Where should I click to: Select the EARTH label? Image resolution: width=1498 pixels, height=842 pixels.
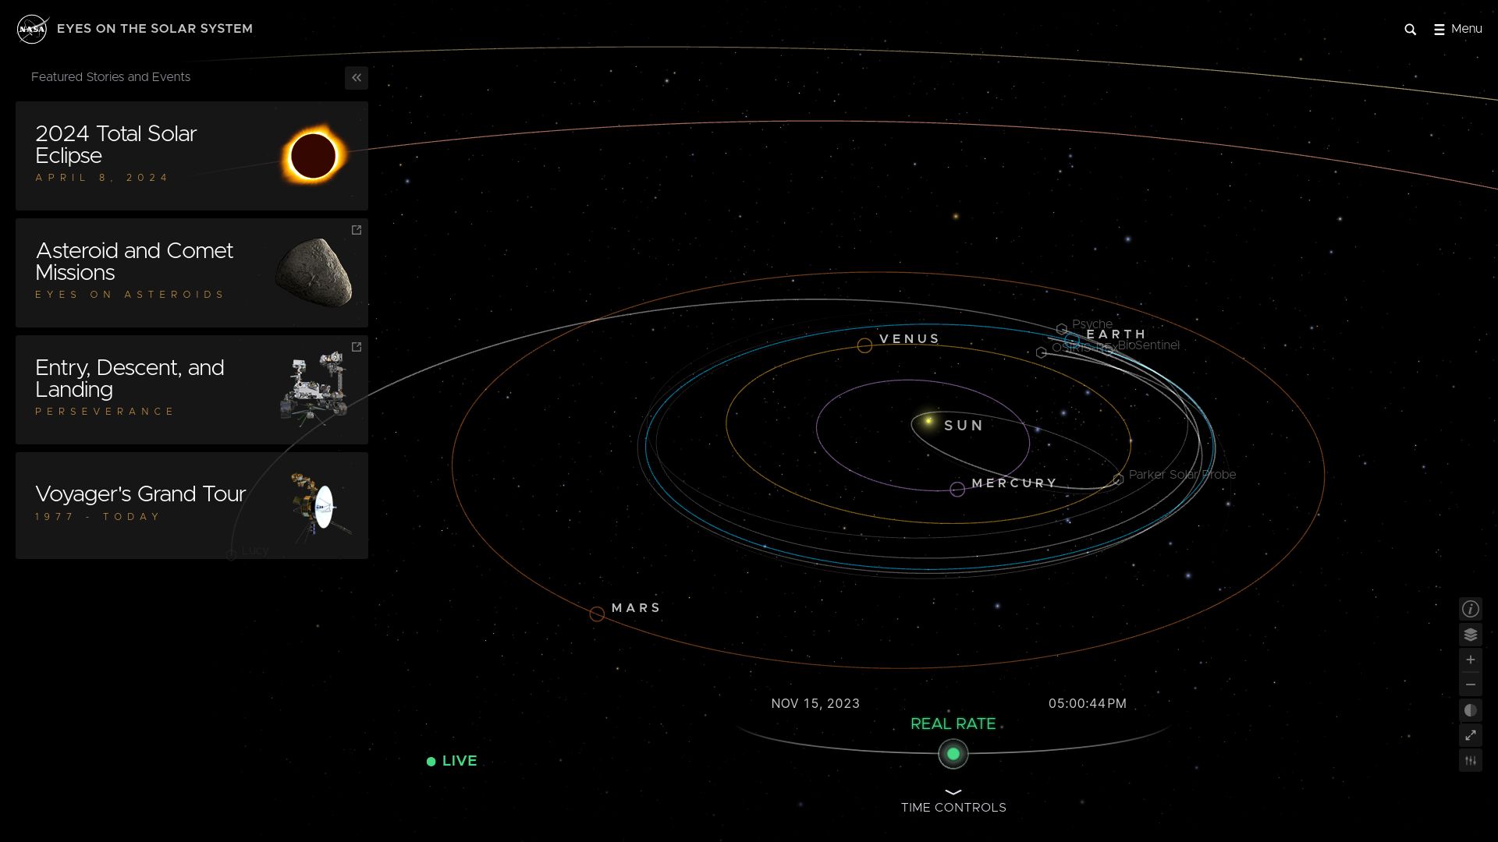point(1116,334)
